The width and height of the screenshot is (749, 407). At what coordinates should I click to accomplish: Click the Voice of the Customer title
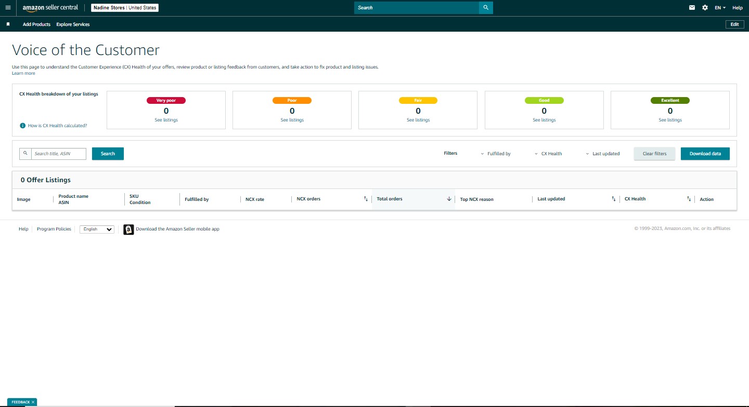point(86,50)
